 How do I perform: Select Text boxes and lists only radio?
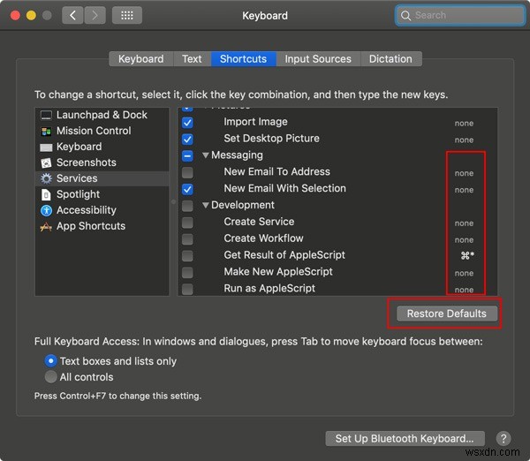pos(50,361)
